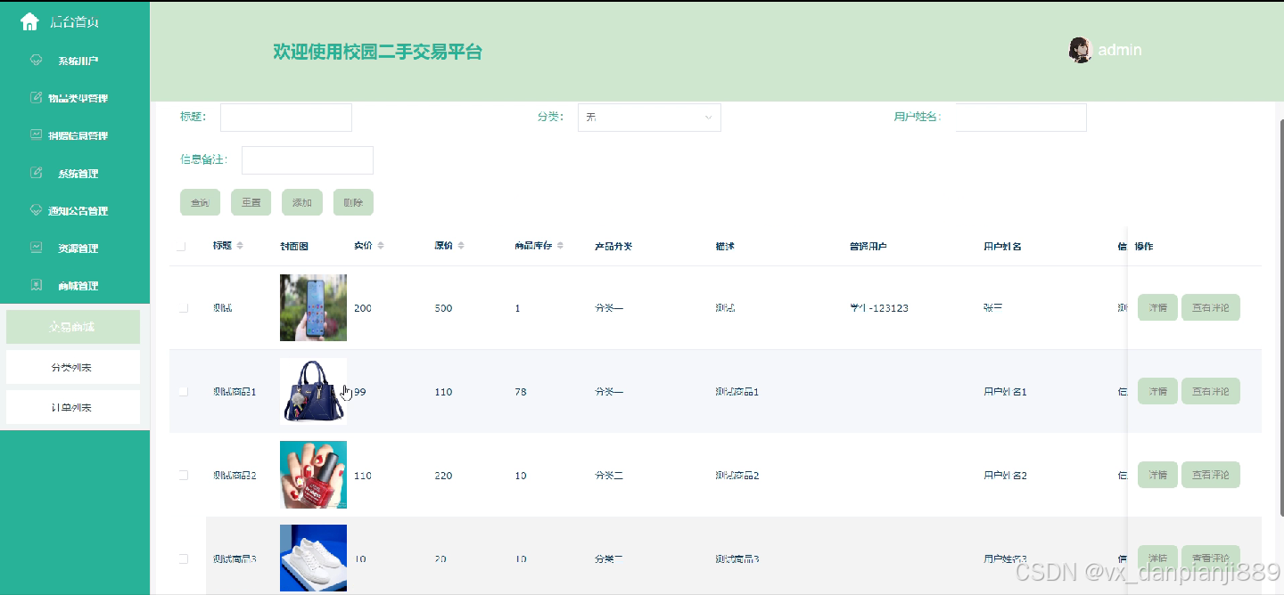
Task: Open 详情 for the 测试商品1 row
Action: [1157, 391]
